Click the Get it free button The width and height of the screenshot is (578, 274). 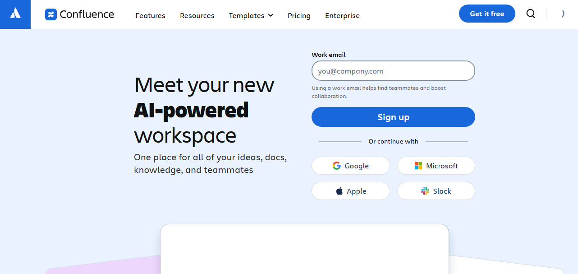487,14
